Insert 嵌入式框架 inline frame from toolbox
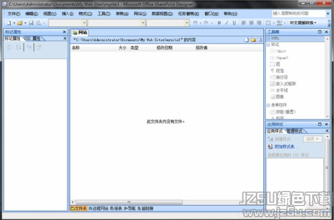 pos(283,84)
